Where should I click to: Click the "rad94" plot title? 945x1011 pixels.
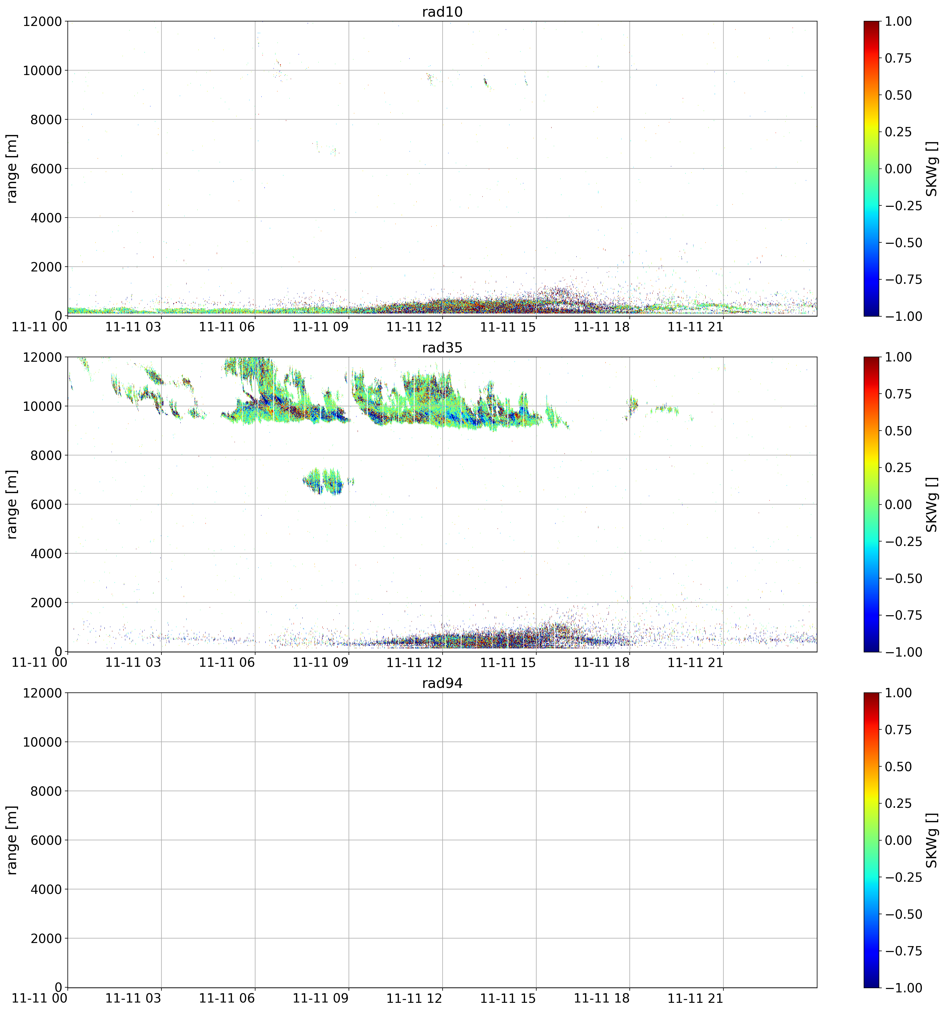click(x=442, y=683)
